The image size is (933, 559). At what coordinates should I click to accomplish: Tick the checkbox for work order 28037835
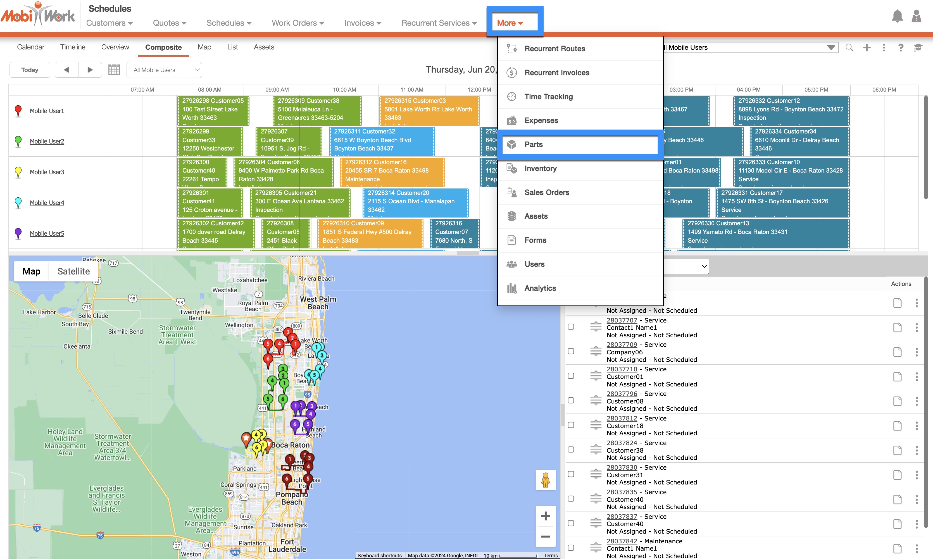[571, 499]
